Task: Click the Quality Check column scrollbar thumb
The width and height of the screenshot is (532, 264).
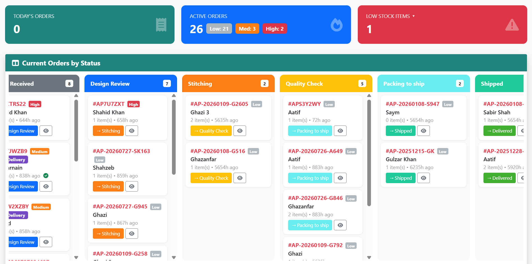Action: tap(369, 153)
